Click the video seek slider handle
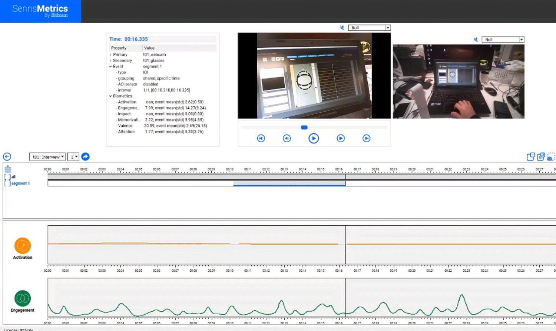 click(x=304, y=127)
